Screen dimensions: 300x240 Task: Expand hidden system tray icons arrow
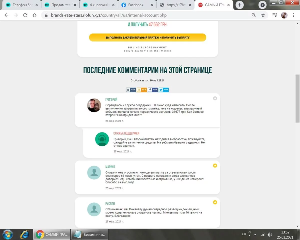tap(255, 235)
